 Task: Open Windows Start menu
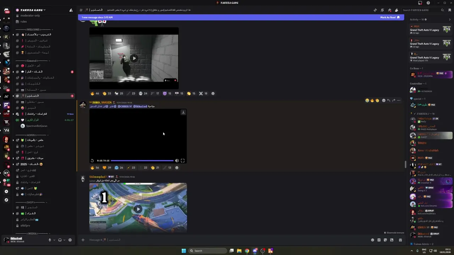(183, 251)
